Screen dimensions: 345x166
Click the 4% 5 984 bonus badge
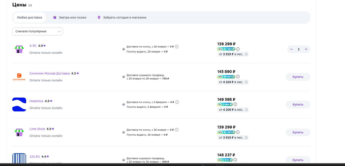pyautogui.click(x=225, y=105)
